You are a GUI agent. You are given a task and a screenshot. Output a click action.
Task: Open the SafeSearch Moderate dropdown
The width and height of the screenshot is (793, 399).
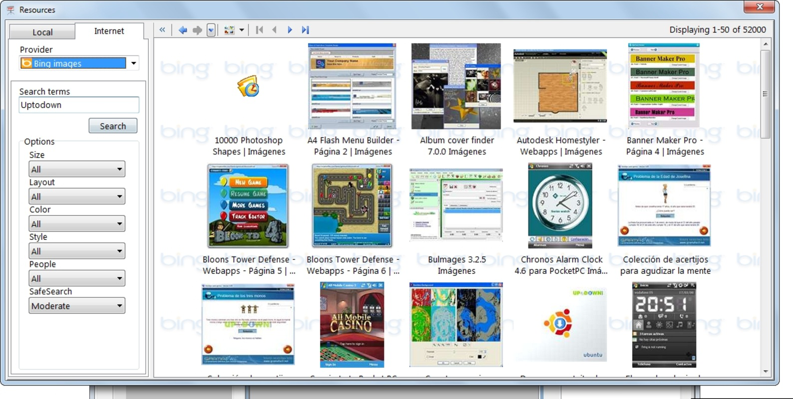pos(77,306)
